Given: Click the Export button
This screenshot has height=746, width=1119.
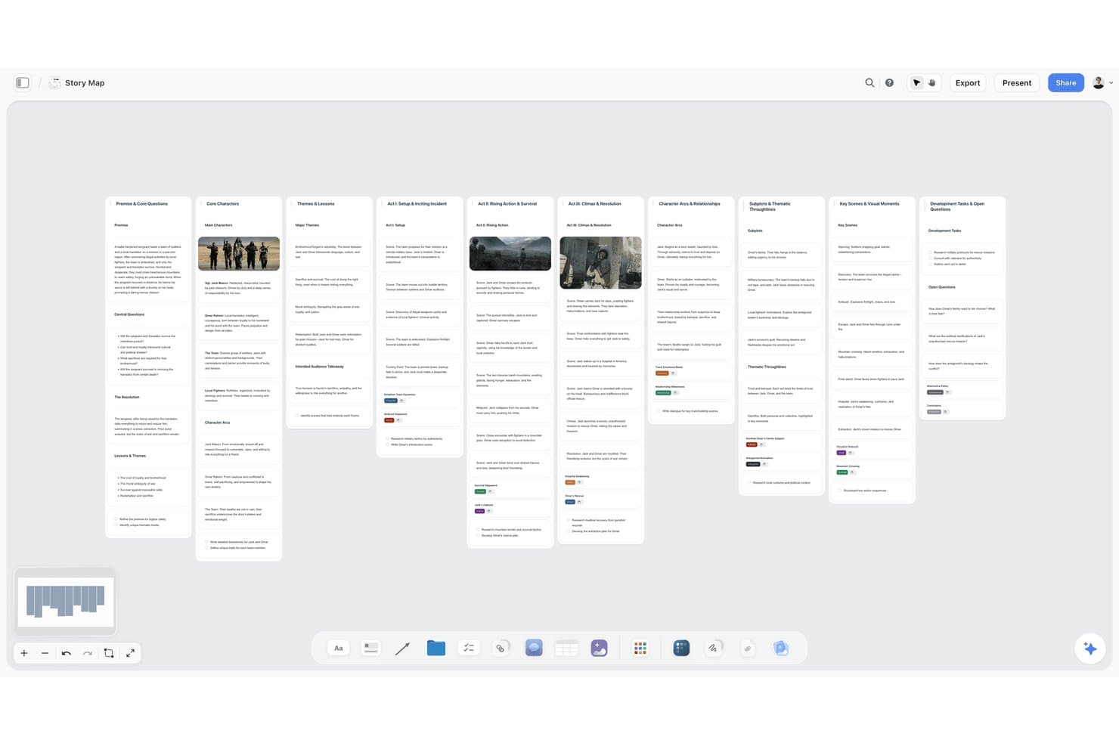Looking at the screenshot, I should pos(967,83).
